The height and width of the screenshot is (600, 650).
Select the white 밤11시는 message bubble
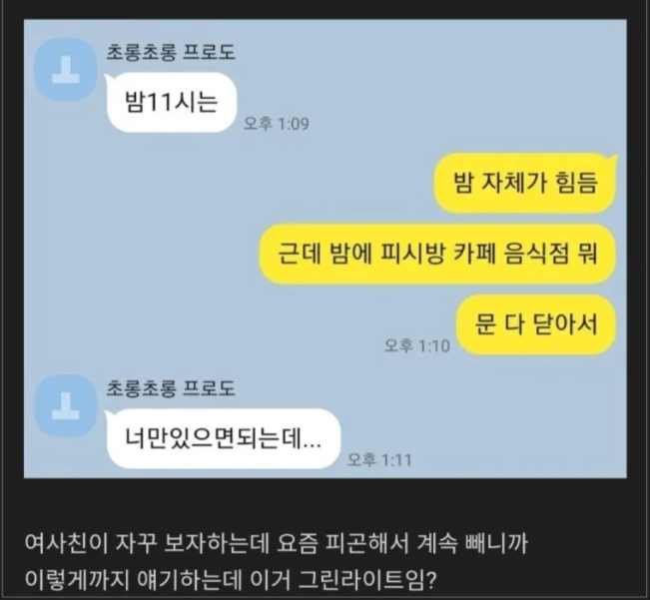tap(171, 103)
